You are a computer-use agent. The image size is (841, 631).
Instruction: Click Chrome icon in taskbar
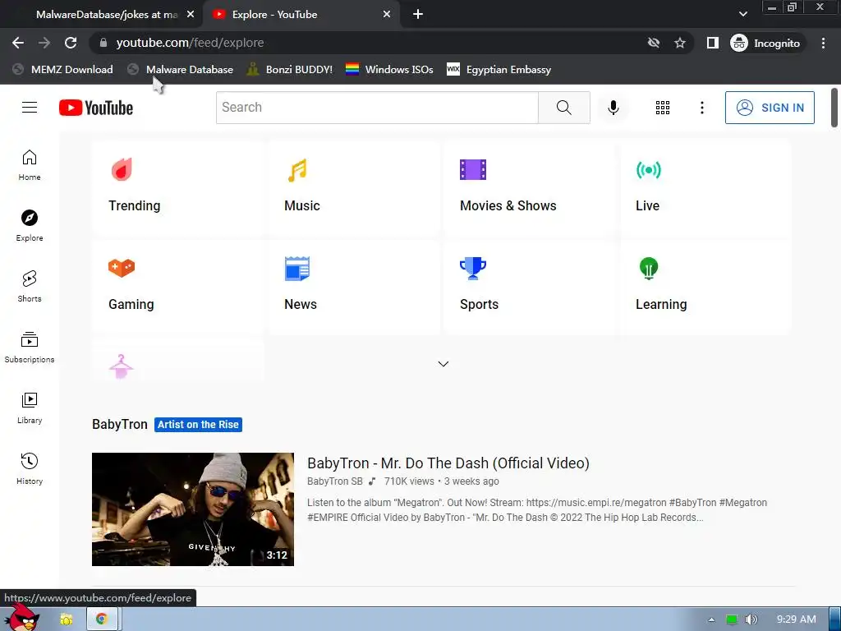[101, 619]
